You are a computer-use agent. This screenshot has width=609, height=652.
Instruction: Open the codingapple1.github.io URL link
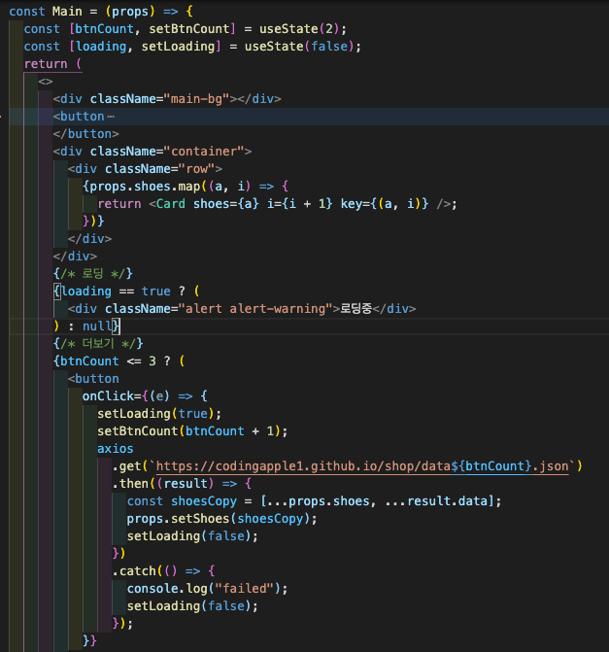click(x=362, y=466)
